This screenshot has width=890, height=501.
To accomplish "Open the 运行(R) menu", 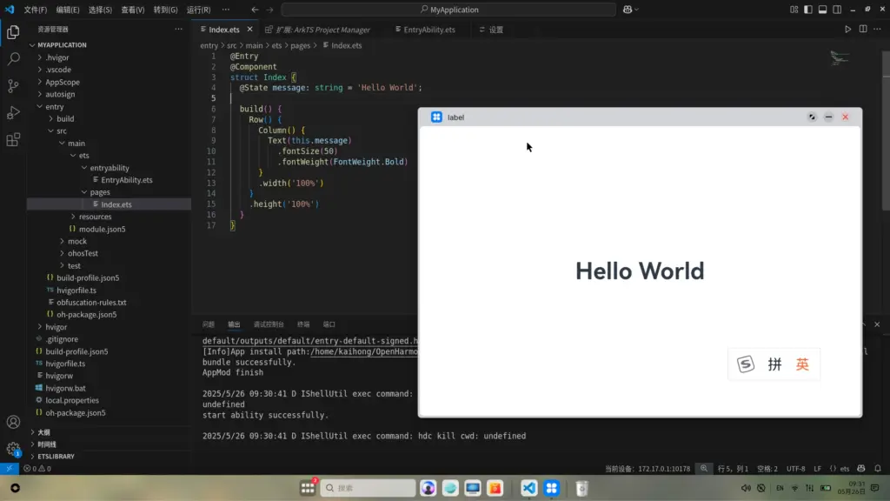I will point(198,10).
